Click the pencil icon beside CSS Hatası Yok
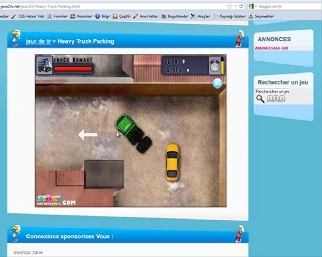The height and width of the screenshot is (257, 322). tap(14, 16)
